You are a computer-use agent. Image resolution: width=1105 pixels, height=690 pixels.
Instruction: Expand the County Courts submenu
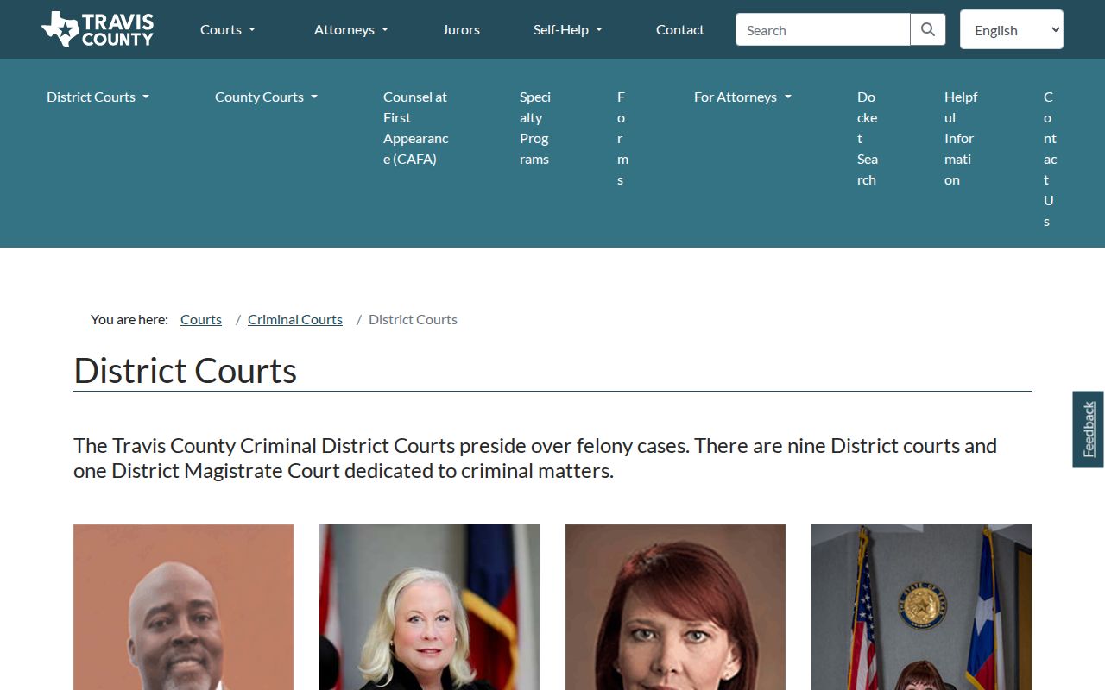(x=266, y=97)
